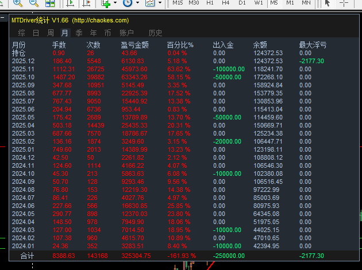This screenshot has height=270, width=362.
Task: Click the 百分比% column header
Action: (x=180, y=45)
